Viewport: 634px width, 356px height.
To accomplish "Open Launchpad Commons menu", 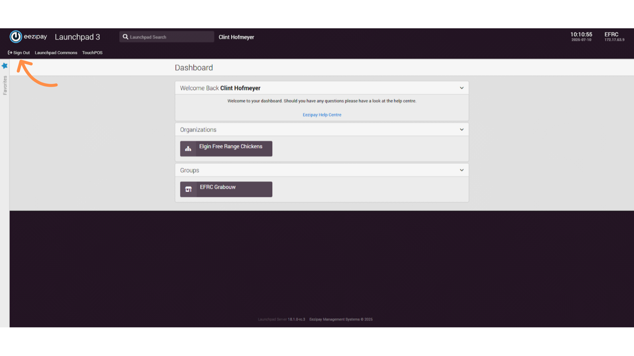I will pyautogui.click(x=56, y=53).
